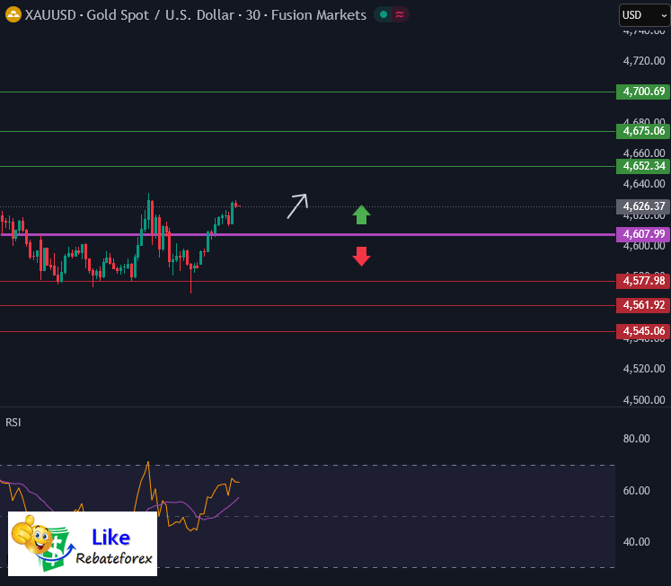
Task: Open the XAUUSD Gold Spot symbol title
Action: click(196, 15)
